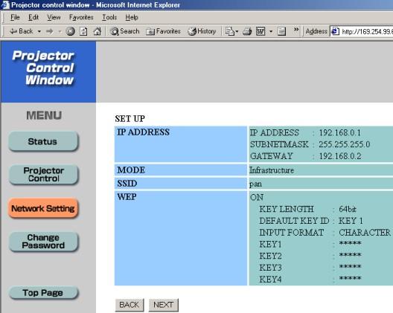Click the Refresh page icon
This screenshot has width=393, height=313.
[x=83, y=31]
